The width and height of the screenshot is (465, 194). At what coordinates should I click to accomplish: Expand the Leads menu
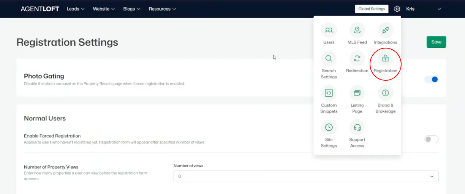coord(76,9)
